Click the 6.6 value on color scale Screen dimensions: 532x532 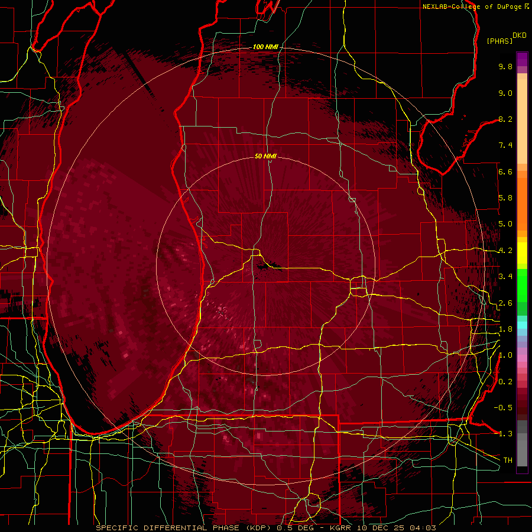tap(505, 171)
